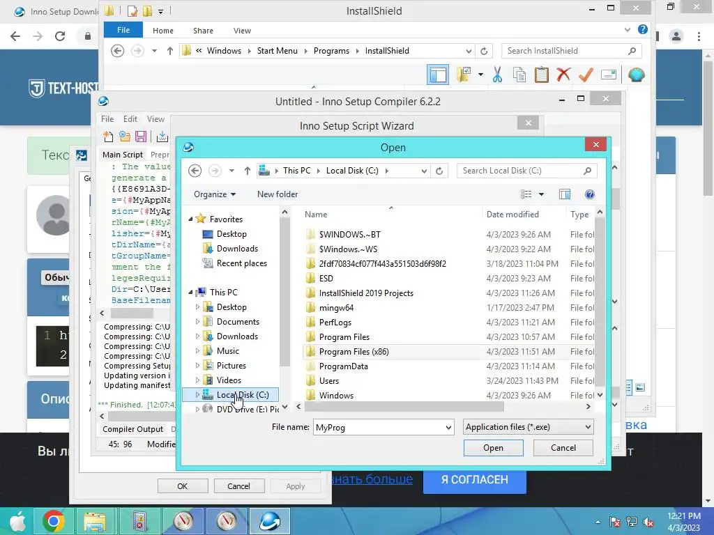Select Videos under This PC
Viewport: 714px width, 535px height.
(229, 380)
